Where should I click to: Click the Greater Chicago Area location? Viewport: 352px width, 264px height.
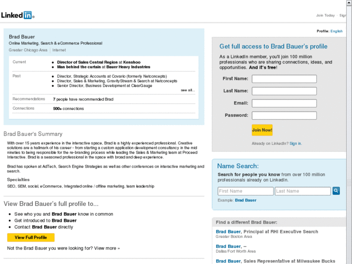click(x=28, y=50)
